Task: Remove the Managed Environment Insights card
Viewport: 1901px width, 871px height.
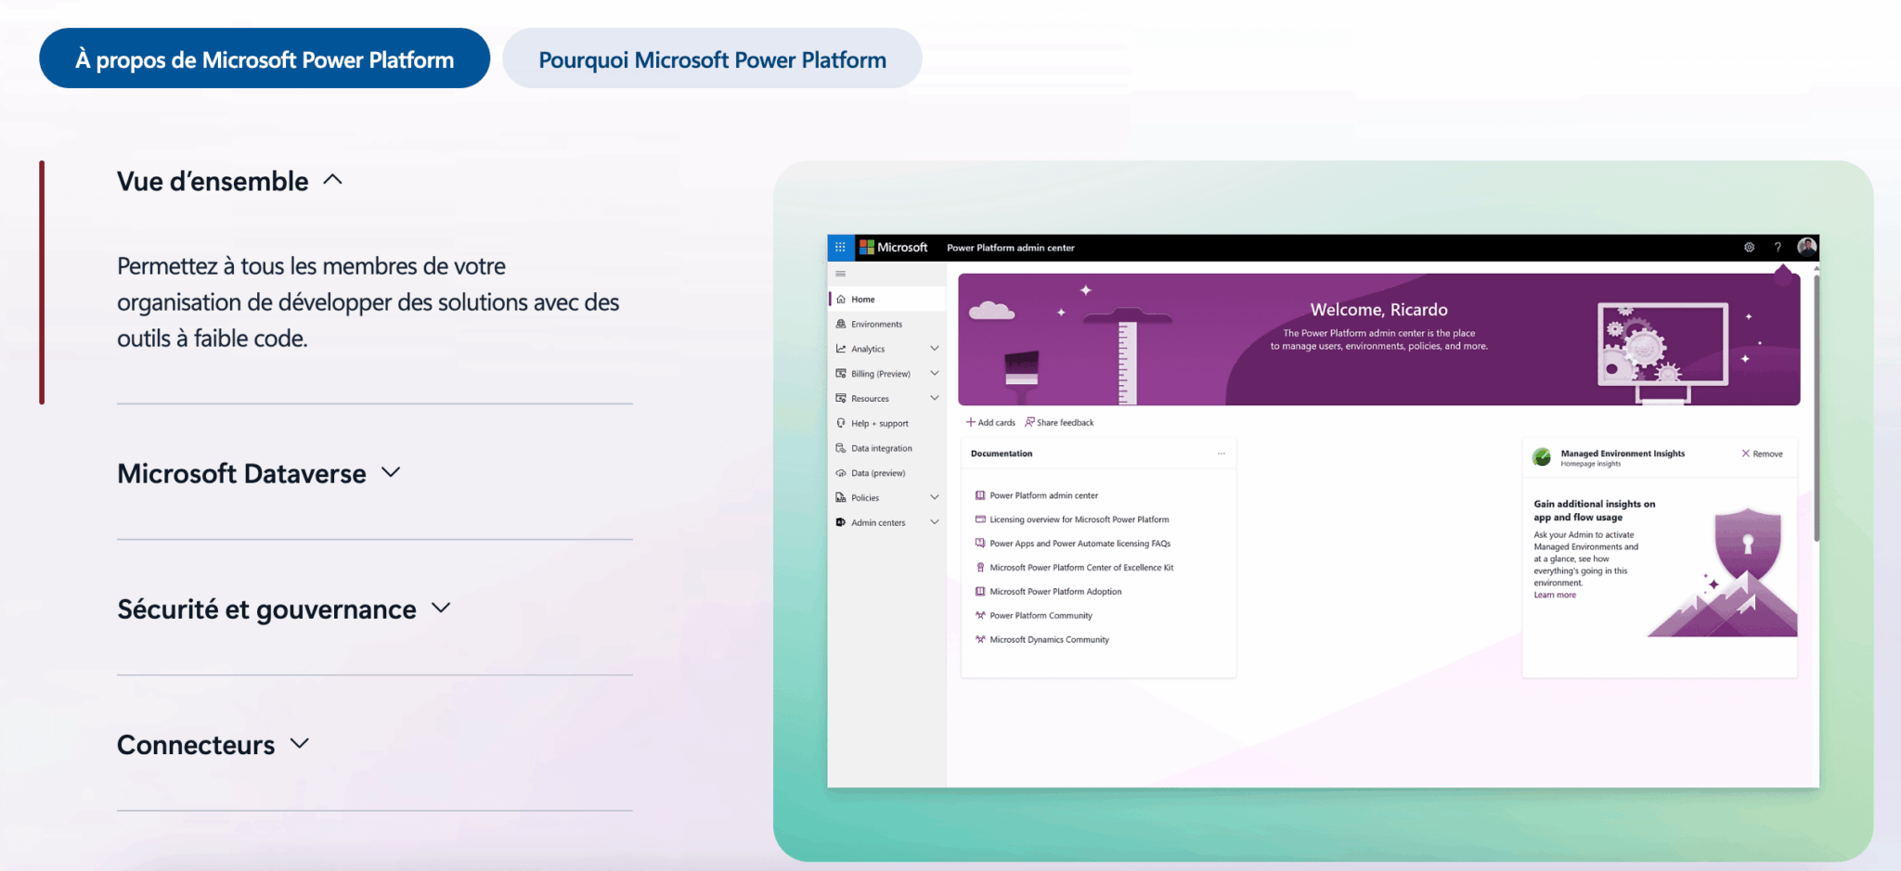Action: tap(1762, 454)
